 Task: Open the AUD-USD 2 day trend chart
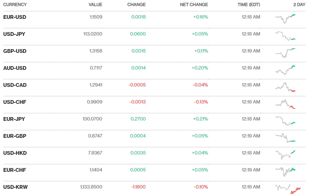coord(286,69)
